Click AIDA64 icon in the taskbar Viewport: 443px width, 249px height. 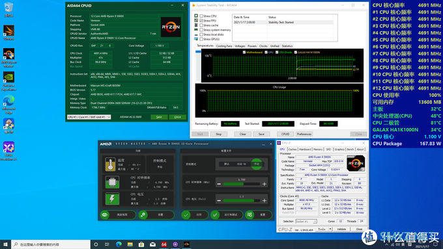pos(164,244)
